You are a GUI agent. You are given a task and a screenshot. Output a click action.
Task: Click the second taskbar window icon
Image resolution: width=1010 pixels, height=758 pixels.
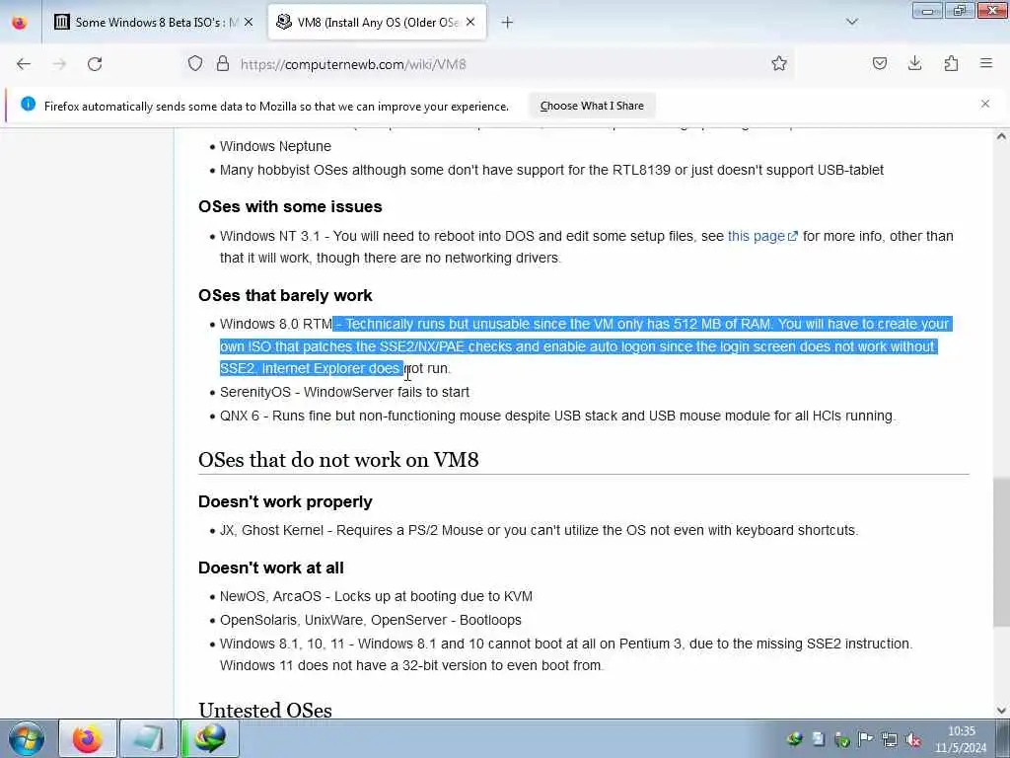tap(148, 738)
